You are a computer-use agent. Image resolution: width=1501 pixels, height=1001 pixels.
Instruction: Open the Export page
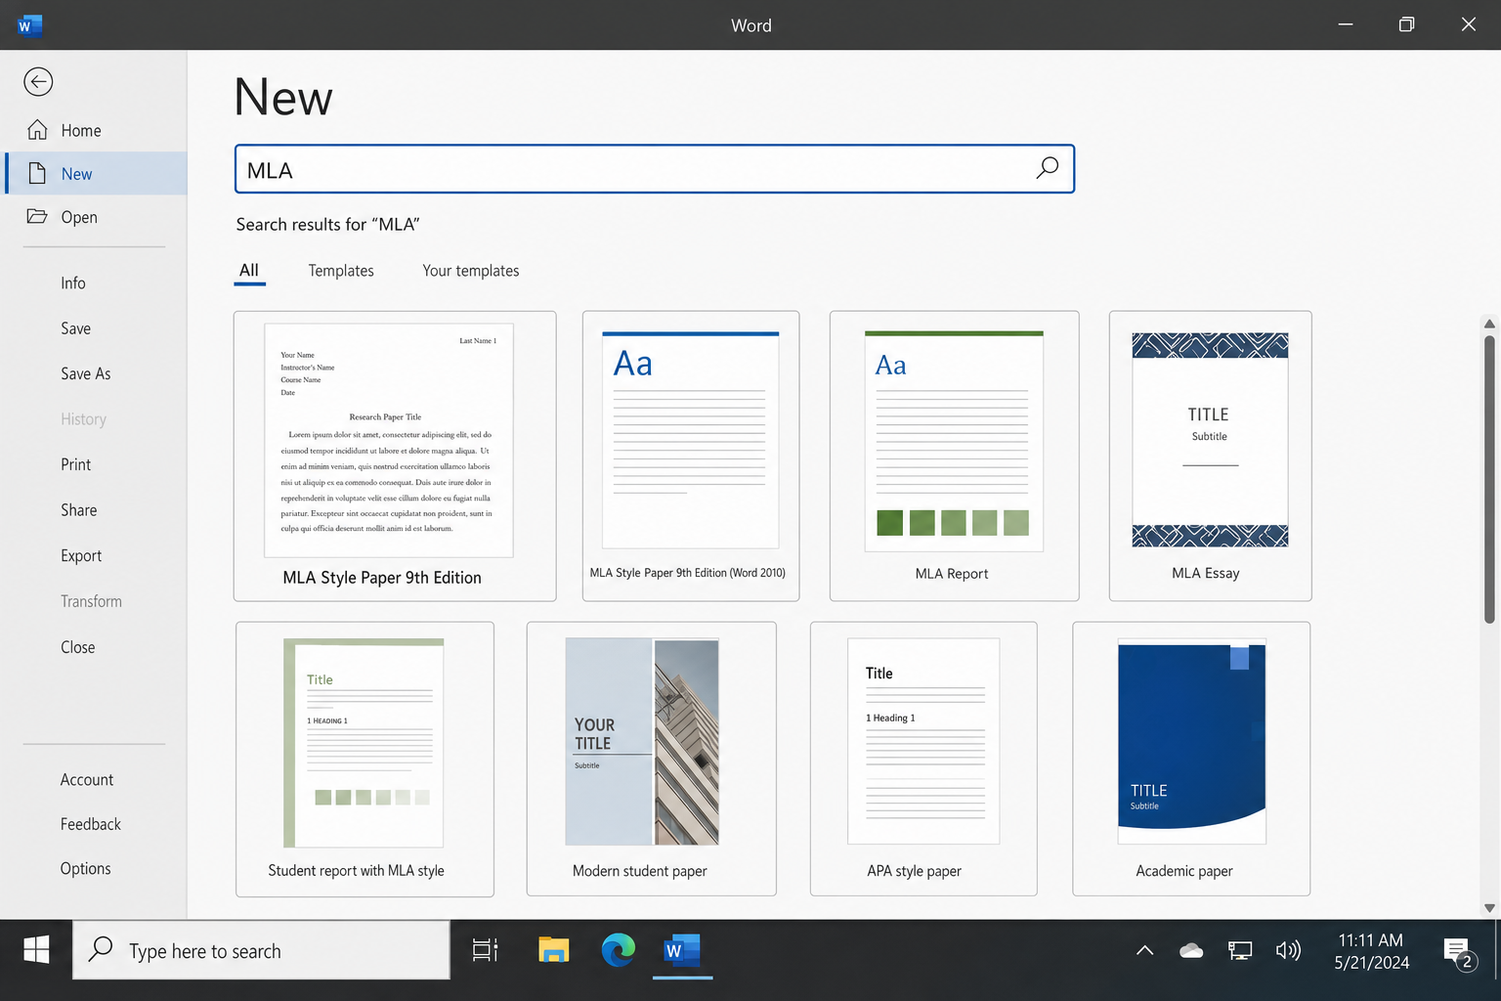click(x=81, y=555)
